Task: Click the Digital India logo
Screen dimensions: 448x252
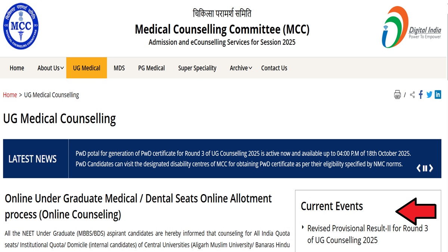Action: click(411, 27)
